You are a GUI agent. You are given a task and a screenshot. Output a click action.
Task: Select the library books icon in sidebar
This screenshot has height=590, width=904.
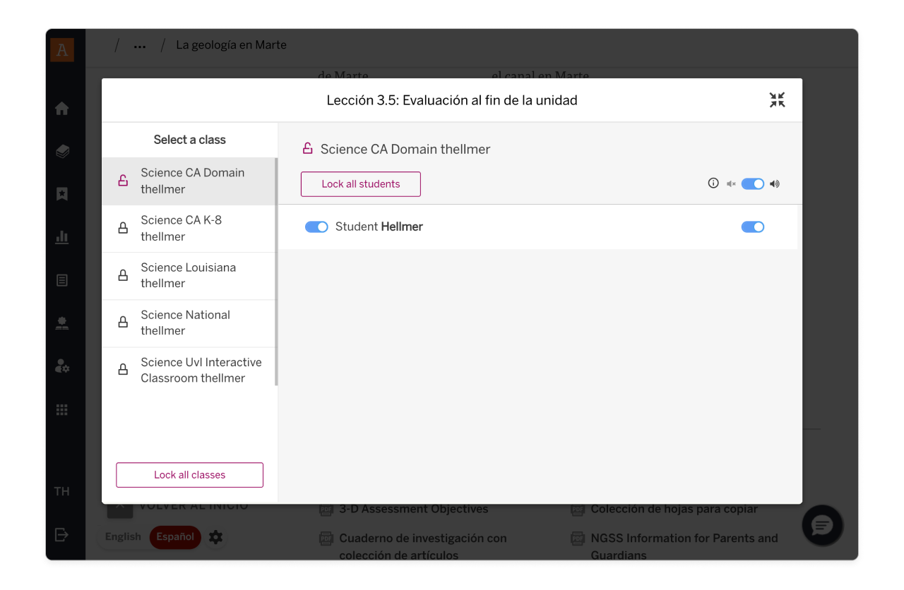coord(62,151)
